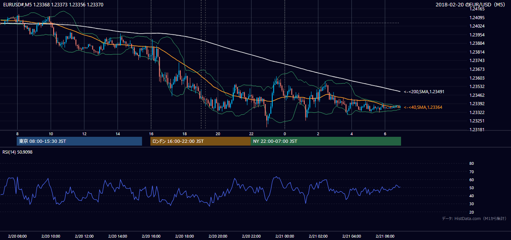Click price level 1.23322 on the axis
511x240 pixels.
pos(477,112)
